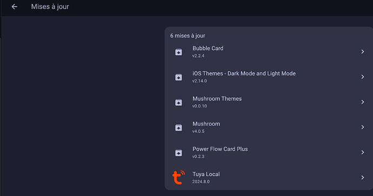Click the Mushroom Themes update icon
373x196 pixels.
click(x=178, y=102)
